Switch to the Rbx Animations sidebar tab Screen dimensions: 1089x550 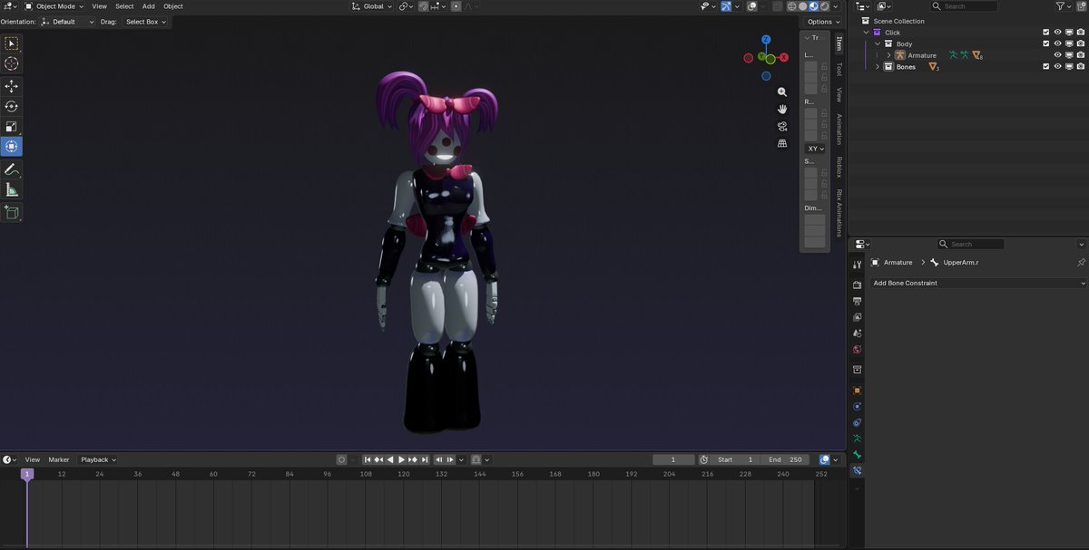click(839, 213)
